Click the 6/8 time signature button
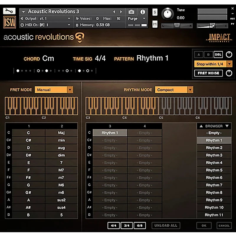This screenshot has height=236, width=236. point(140,225)
